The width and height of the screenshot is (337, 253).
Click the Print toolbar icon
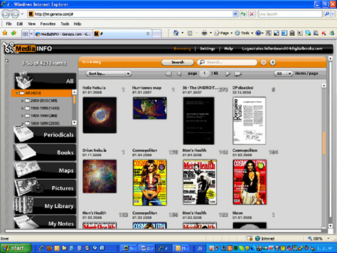coord(204,33)
